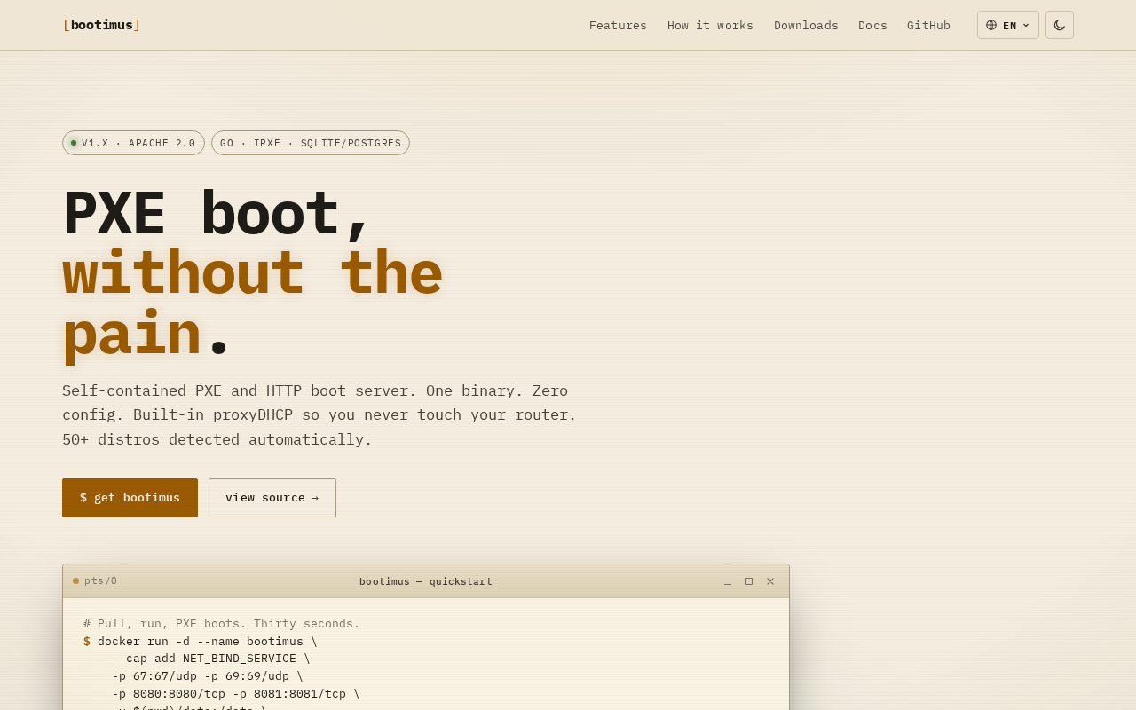Click the 'view source →' button
This screenshot has height=710, width=1136.
tap(272, 498)
